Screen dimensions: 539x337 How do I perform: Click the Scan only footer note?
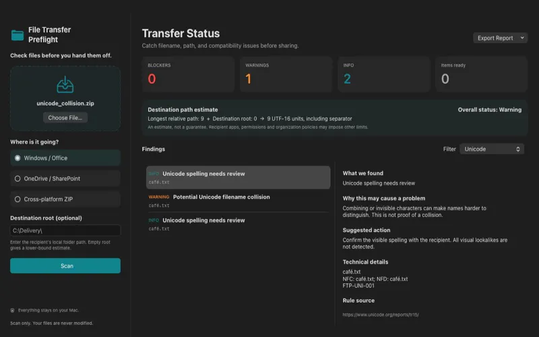[52, 324]
